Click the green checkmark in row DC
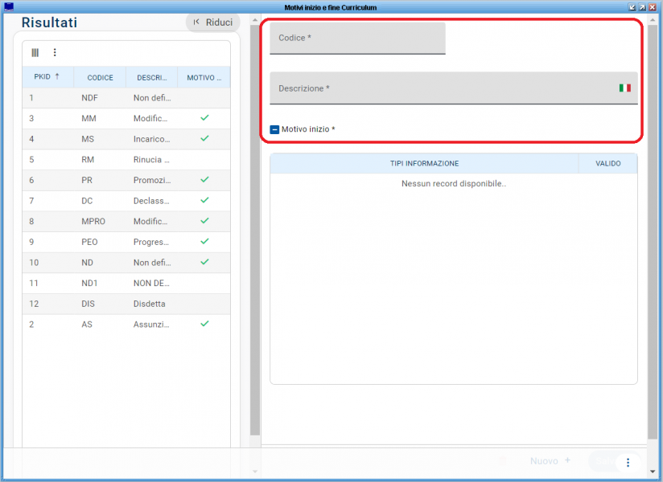The image size is (663, 482). tap(204, 200)
